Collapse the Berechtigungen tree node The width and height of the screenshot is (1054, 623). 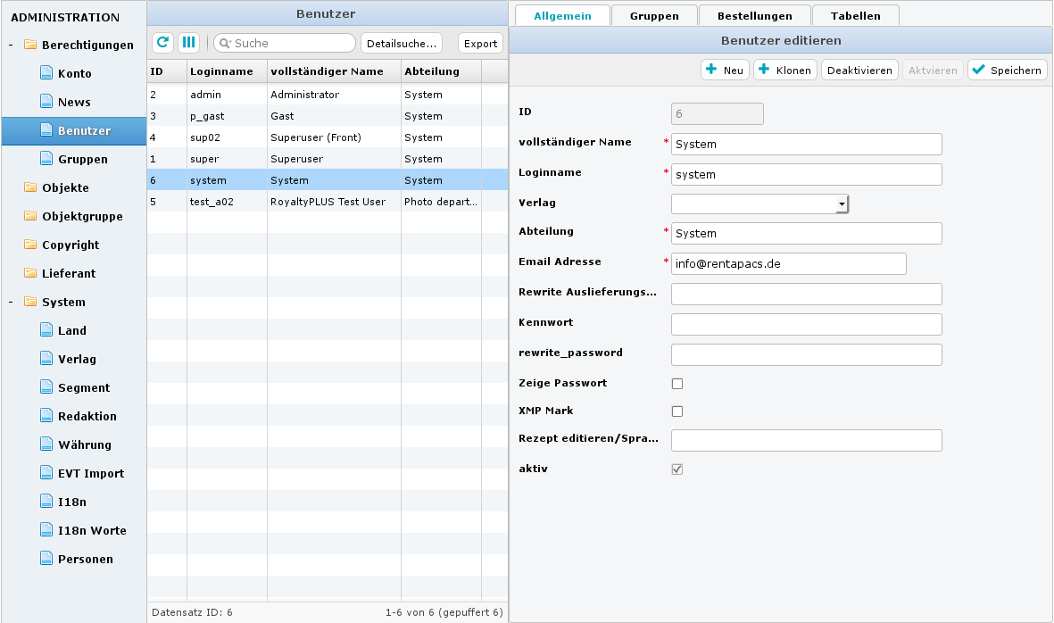pyautogui.click(x=11, y=46)
